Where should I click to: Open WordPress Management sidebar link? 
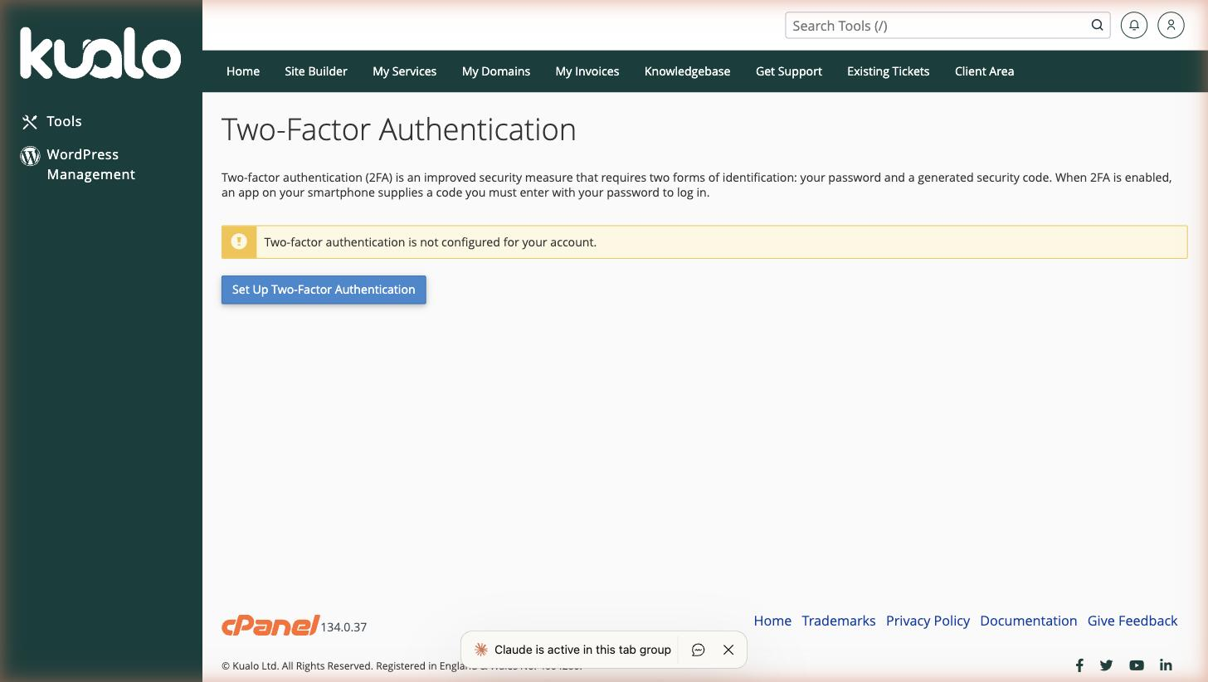90,164
